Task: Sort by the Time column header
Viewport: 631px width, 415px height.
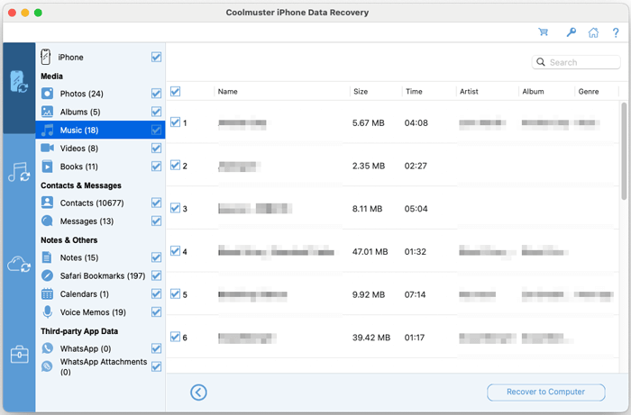Action: pos(414,92)
